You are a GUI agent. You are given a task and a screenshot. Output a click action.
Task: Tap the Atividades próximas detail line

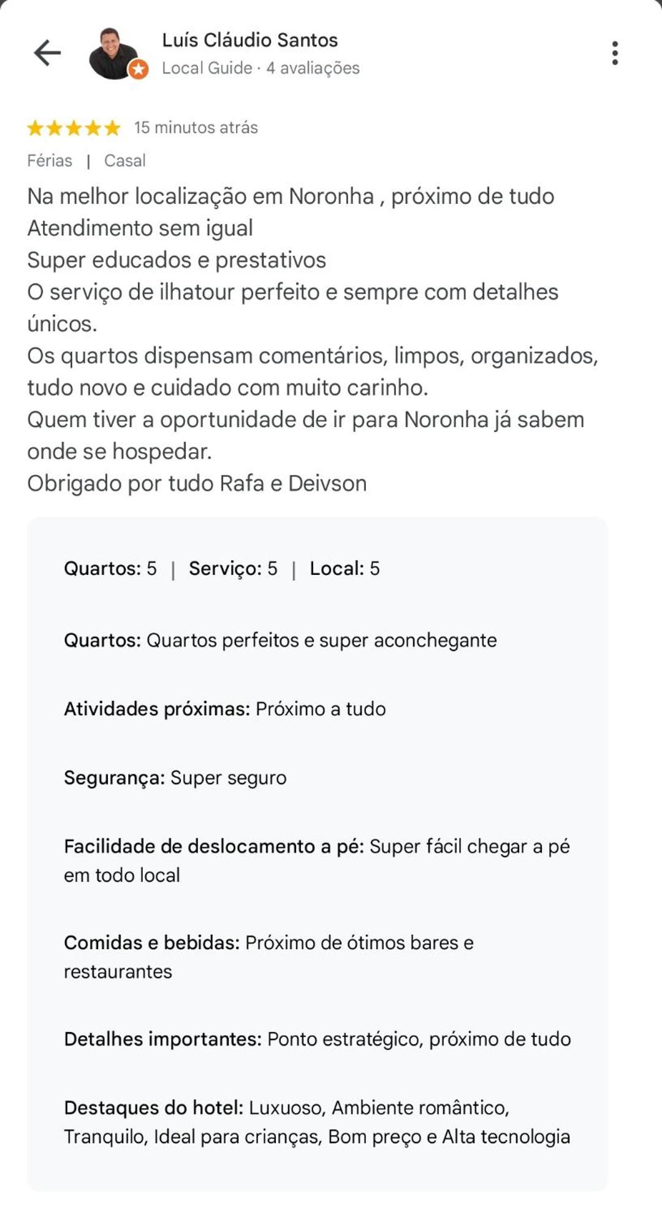click(x=225, y=709)
